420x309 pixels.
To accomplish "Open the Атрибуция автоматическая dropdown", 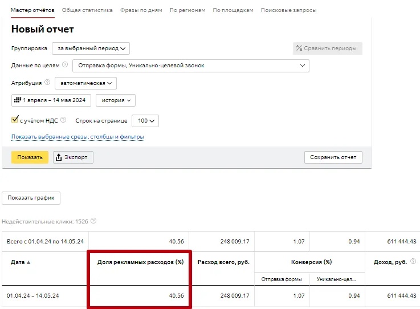I will coord(85,83).
